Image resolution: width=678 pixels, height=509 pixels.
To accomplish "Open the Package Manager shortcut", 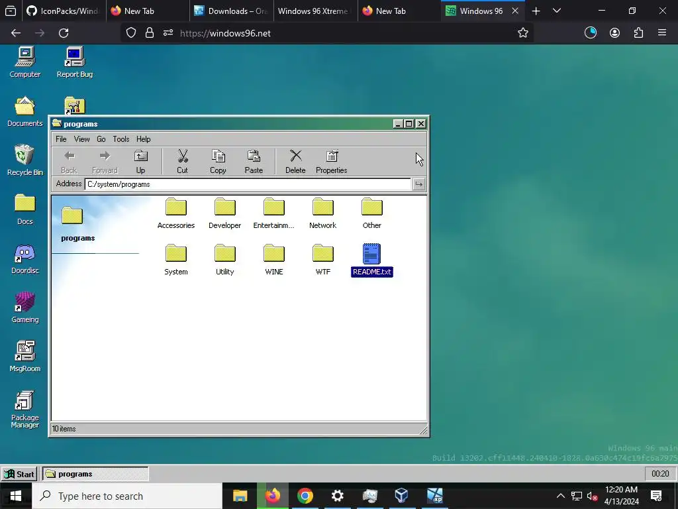I will (x=25, y=410).
